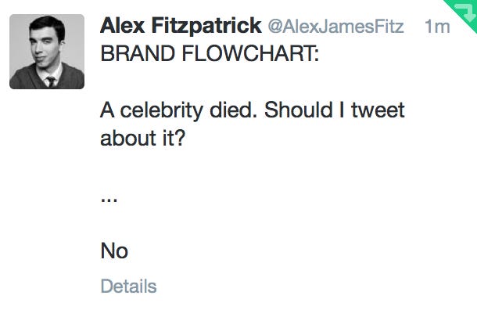The image size is (477, 310).
Task: Click the ellipsis line in the tweet
Action: (x=109, y=200)
